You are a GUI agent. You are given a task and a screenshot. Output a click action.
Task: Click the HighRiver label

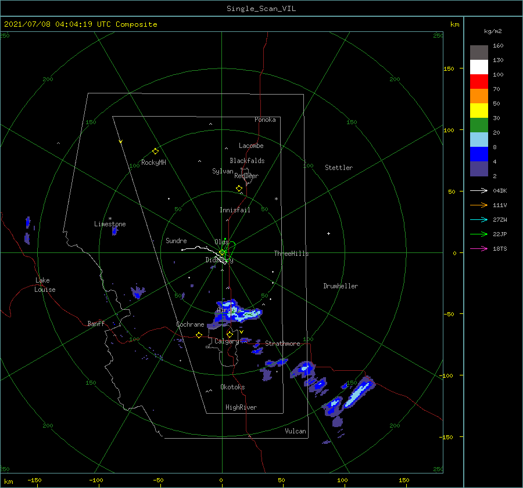pyautogui.click(x=241, y=407)
